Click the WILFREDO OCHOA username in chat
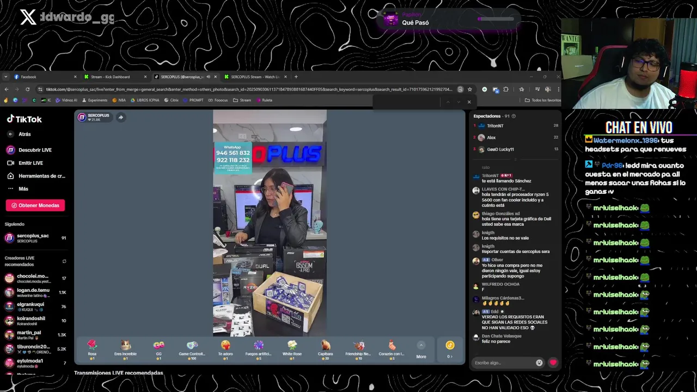Viewport: 697px width, 392px height. click(500, 284)
